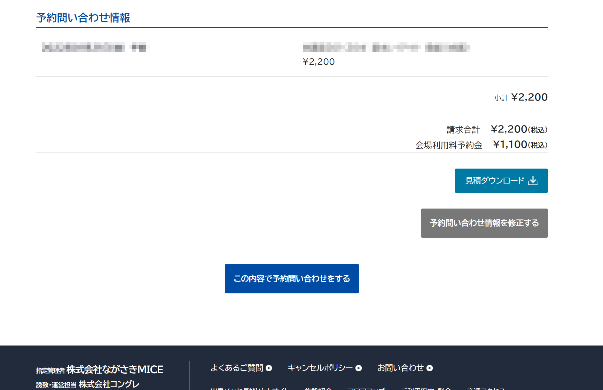Open the フロアマップ footer menu link

(366, 388)
